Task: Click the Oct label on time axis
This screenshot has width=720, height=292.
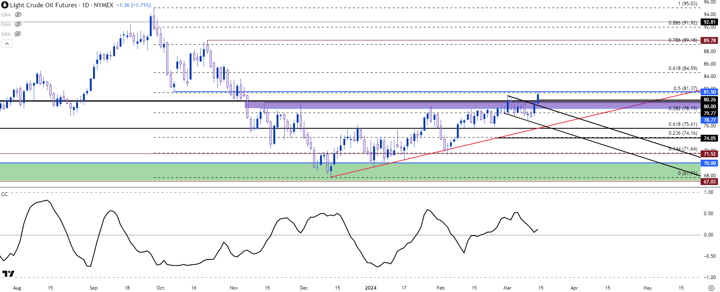Action: 160,288
